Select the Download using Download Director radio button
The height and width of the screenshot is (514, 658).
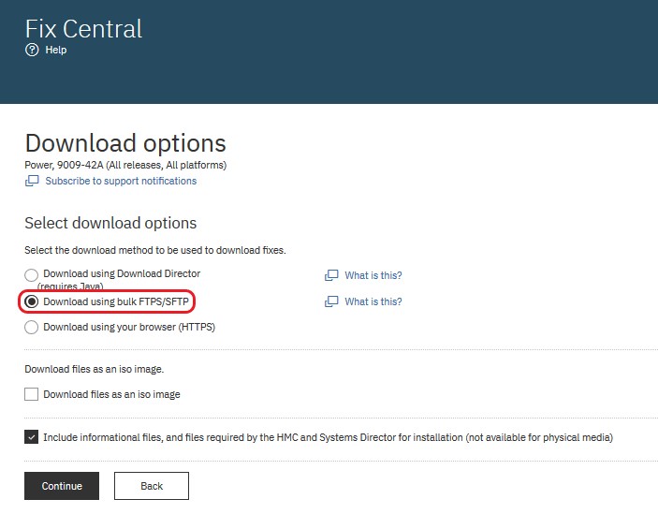coord(32,275)
